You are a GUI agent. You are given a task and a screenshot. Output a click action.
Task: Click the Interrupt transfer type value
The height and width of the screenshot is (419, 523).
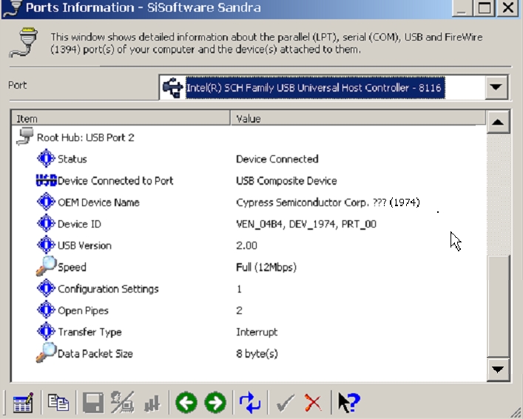coord(257,332)
